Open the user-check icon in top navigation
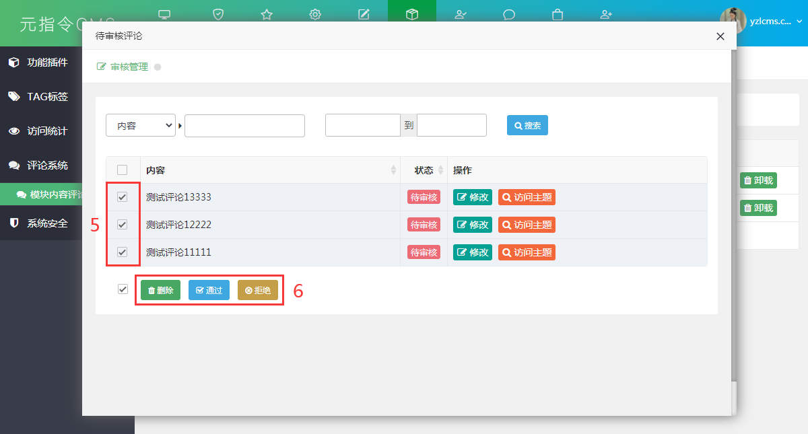 [461, 14]
